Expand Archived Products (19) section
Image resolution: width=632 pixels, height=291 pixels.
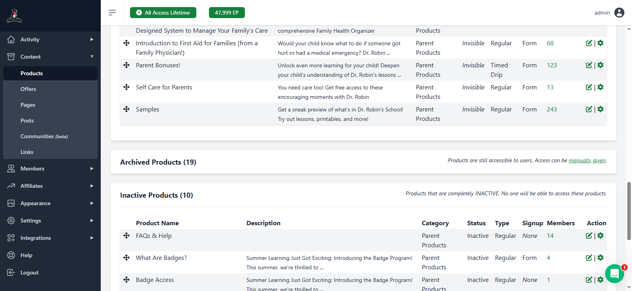coord(158,162)
